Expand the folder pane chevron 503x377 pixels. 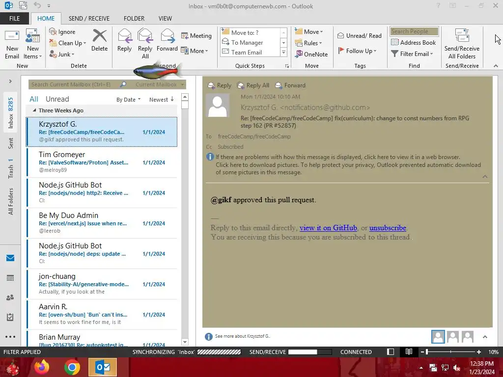pos(10,81)
